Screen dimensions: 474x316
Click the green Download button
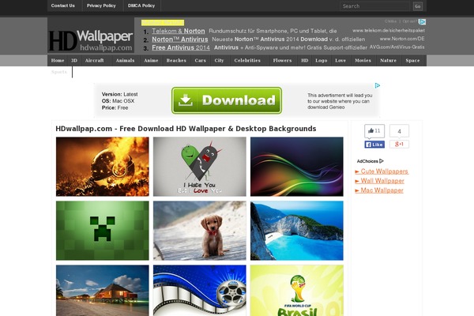pos(227,100)
